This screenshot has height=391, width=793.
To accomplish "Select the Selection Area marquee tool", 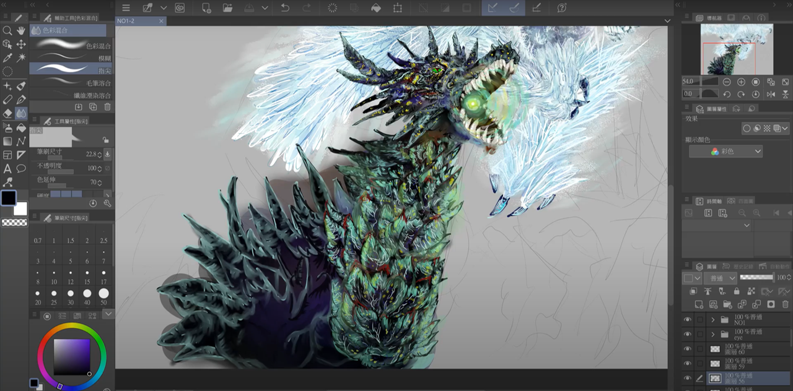I will [x=7, y=72].
